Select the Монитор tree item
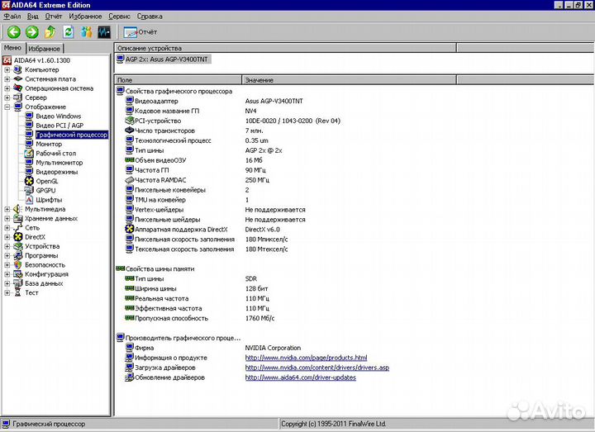Viewport: 595px width, 432px height. pos(49,144)
